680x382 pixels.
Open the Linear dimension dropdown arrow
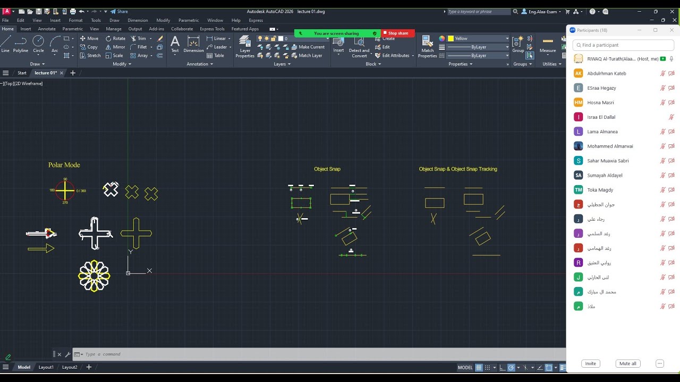click(x=229, y=39)
